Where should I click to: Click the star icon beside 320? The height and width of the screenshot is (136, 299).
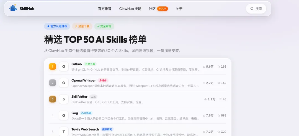click(x=219, y=132)
